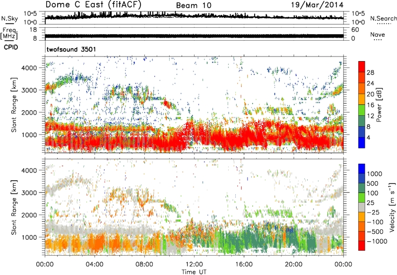
Task: Click the 'N.Sky' legend label
Action: (9, 18)
